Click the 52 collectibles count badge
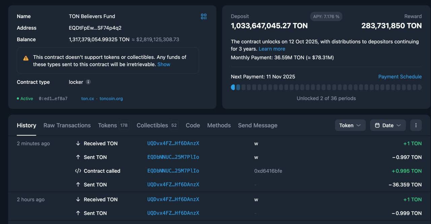 pyautogui.click(x=174, y=125)
